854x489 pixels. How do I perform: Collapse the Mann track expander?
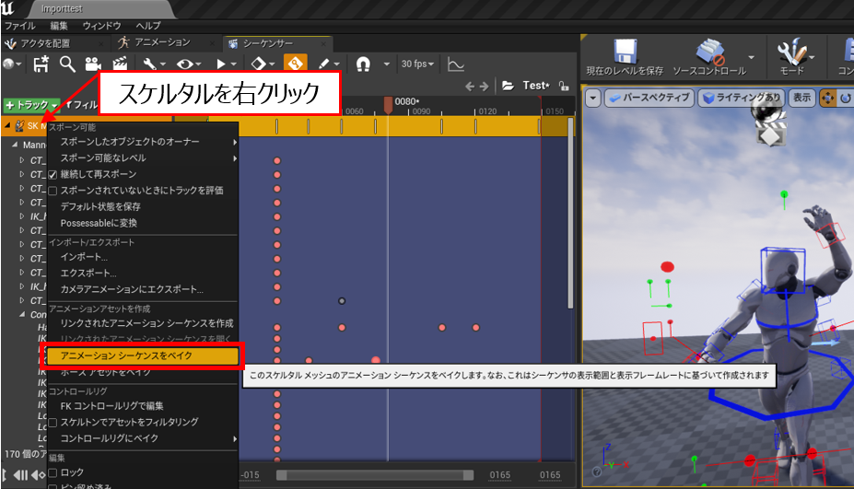point(15,145)
